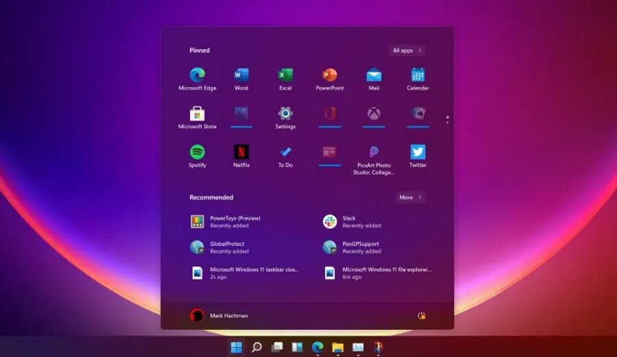Screen dimensions: 617x357
Task: Click the All apps button
Action: point(407,50)
